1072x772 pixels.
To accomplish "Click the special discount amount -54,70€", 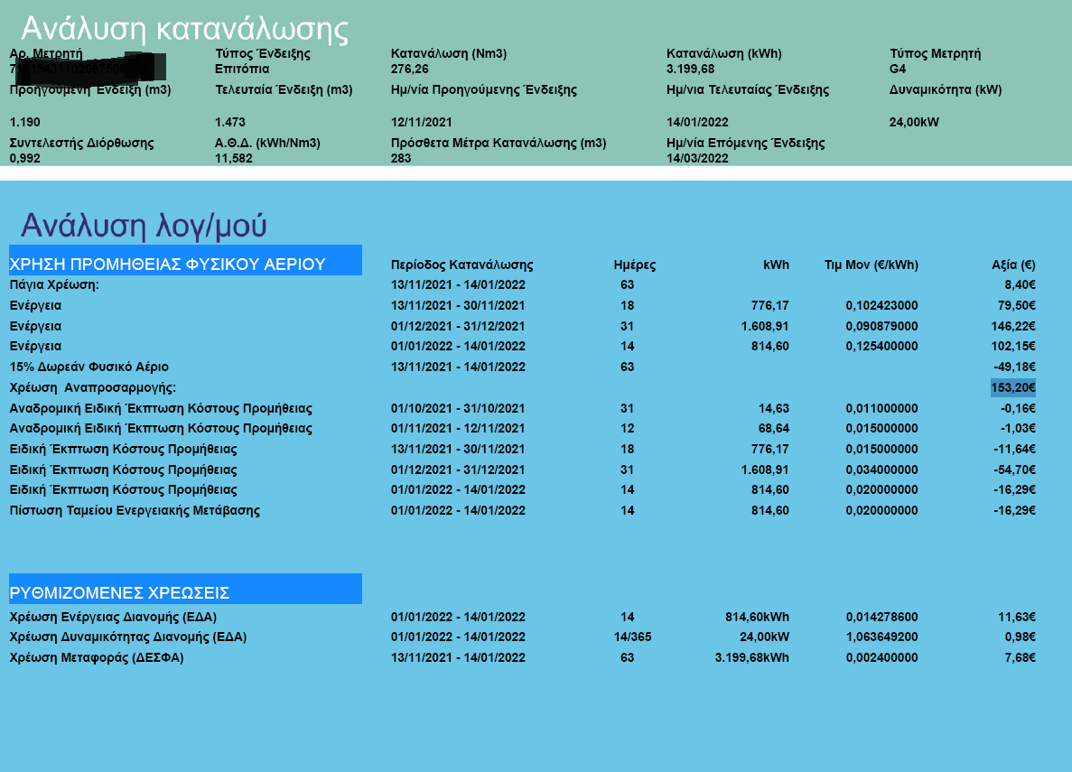I will (x=1014, y=470).
